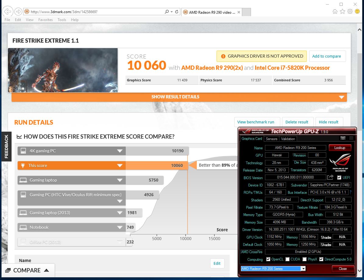Open GPU selector dropdown in GPU-Z
The height and width of the screenshot is (280, 364).
(x=303, y=269)
